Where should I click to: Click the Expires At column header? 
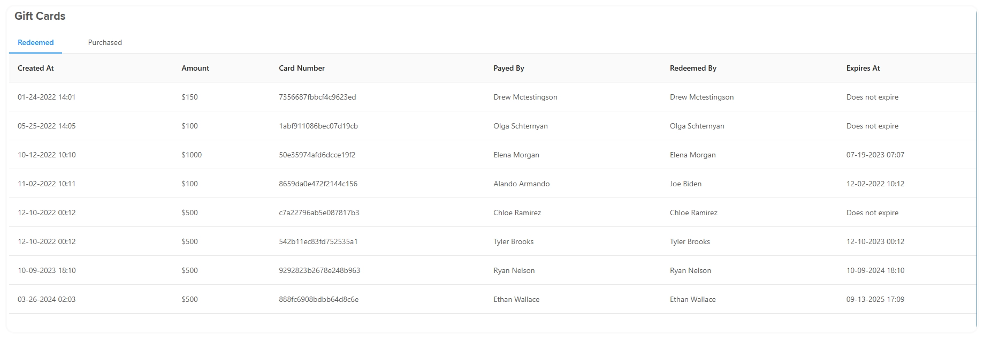(x=863, y=68)
